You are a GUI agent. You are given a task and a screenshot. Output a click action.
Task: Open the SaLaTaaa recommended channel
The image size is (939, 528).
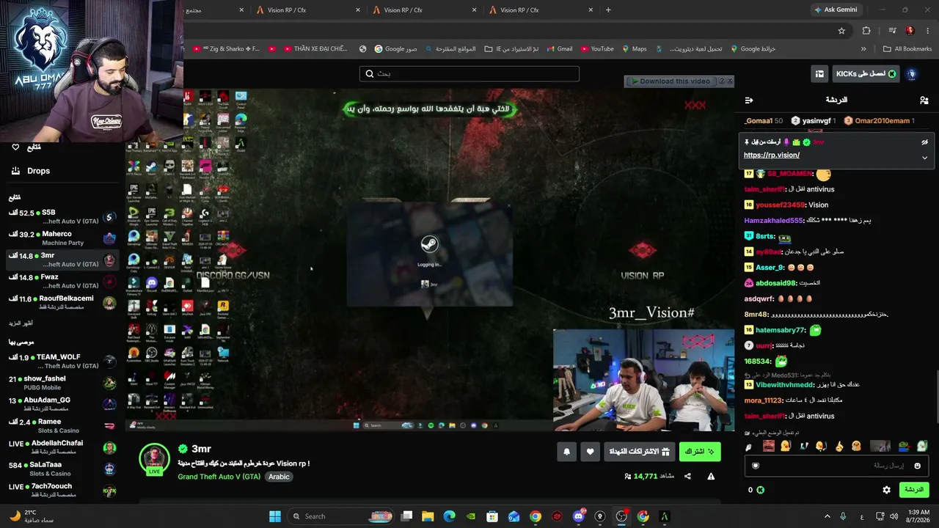(61, 469)
